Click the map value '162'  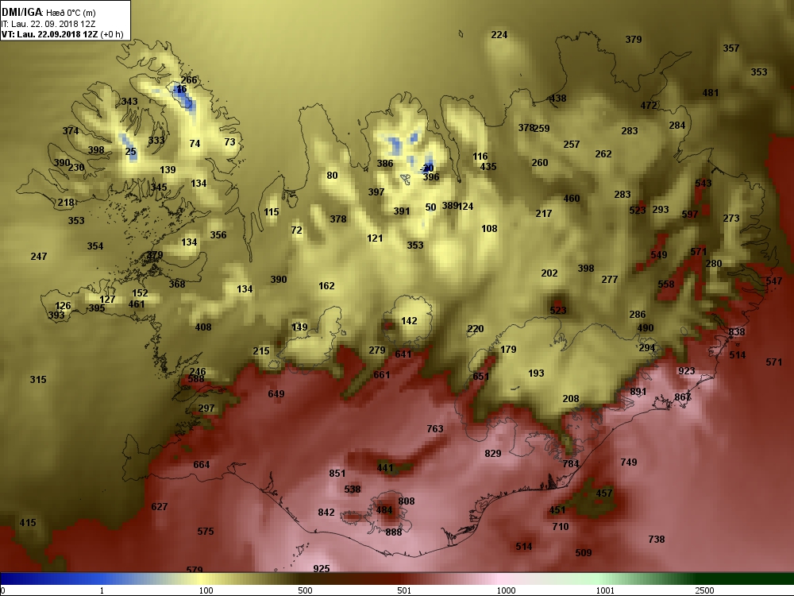(326, 285)
